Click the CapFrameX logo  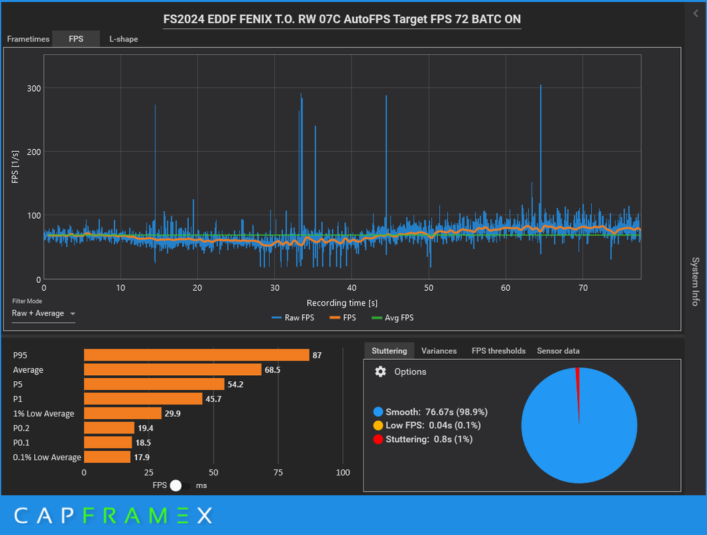pos(113,516)
